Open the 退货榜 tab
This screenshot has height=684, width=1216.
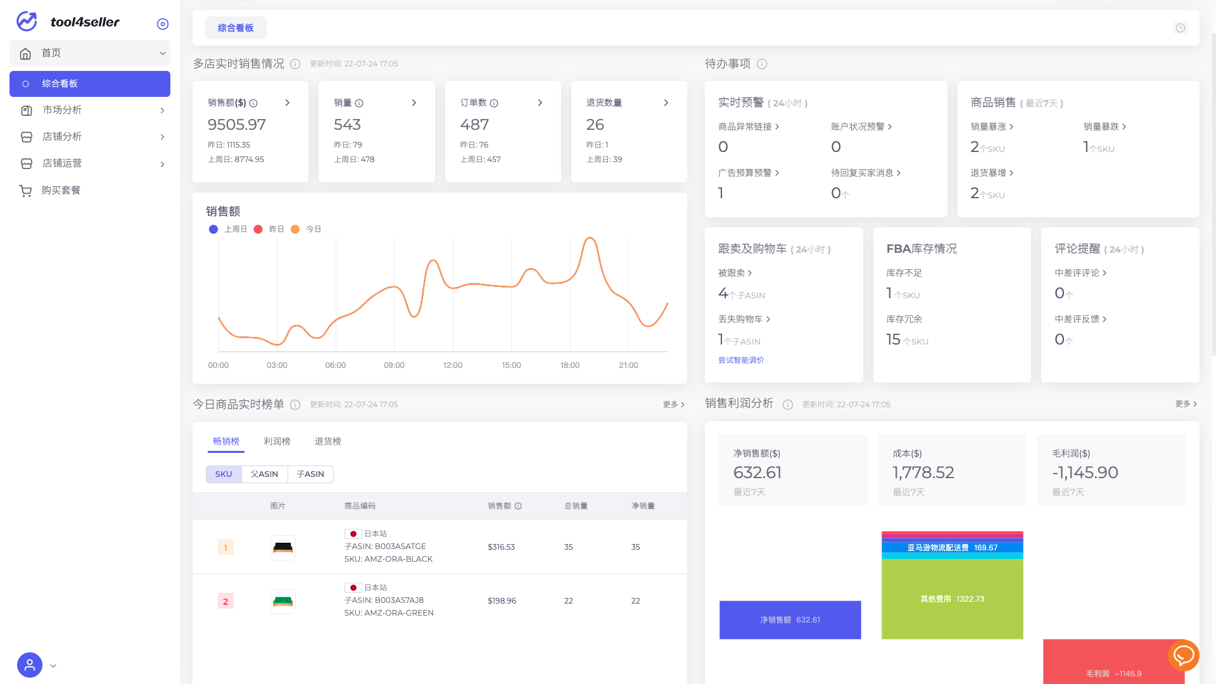[327, 441]
